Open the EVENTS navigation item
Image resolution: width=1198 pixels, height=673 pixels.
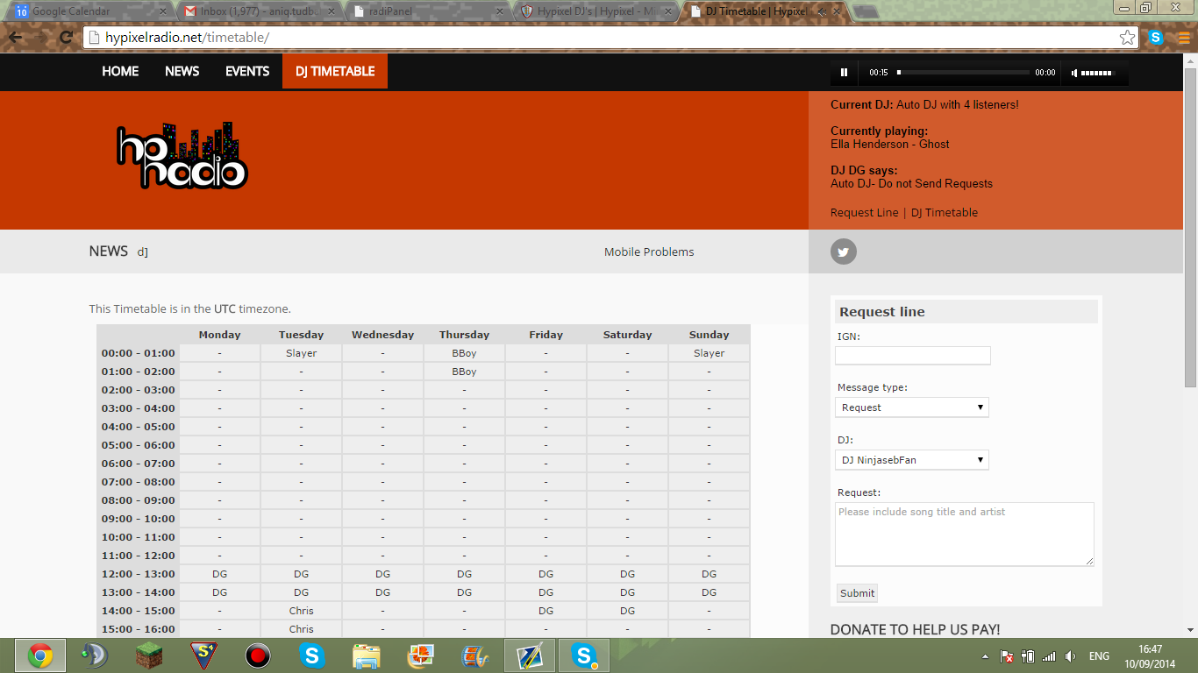click(247, 72)
